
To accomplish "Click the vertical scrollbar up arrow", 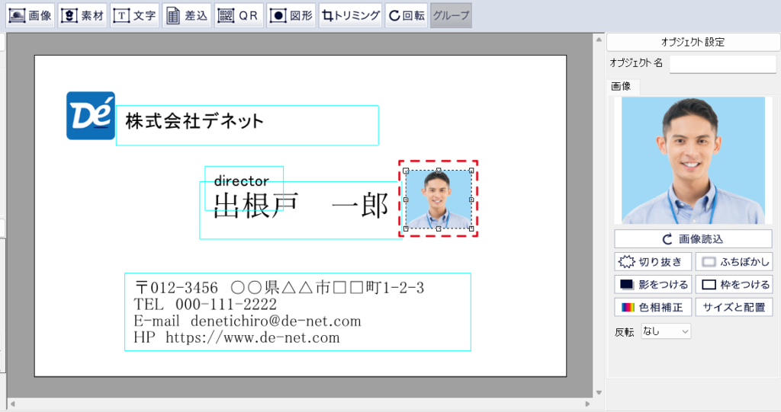I will (599, 40).
